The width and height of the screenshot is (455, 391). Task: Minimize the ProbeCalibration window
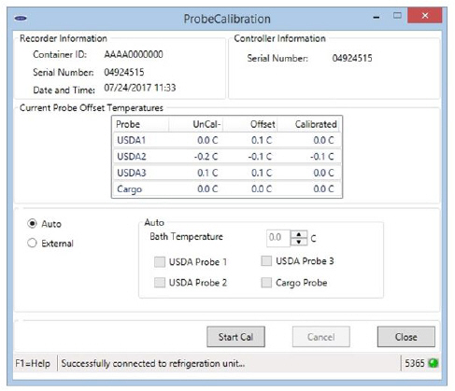[377, 17]
